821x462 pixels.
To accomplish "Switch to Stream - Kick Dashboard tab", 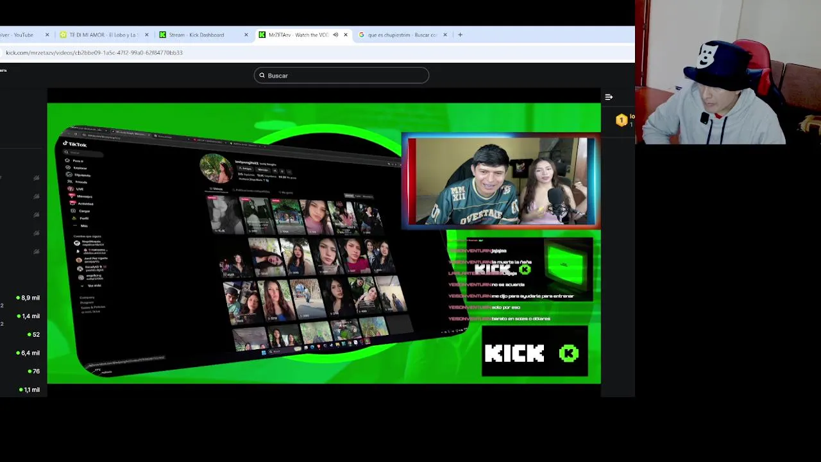I will click(196, 35).
